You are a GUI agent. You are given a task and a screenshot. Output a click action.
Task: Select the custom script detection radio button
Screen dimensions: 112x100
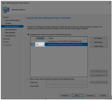(28, 79)
